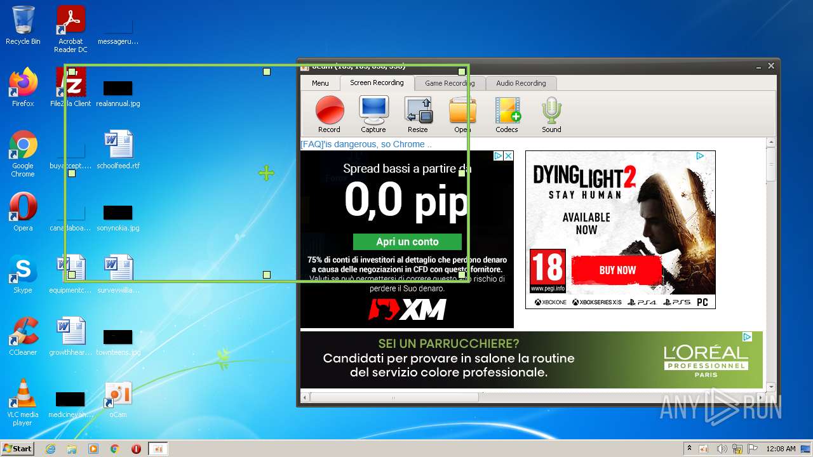The height and width of the screenshot is (457, 813).
Task: Launch Opera from the desktop
Action: tap(23, 213)
